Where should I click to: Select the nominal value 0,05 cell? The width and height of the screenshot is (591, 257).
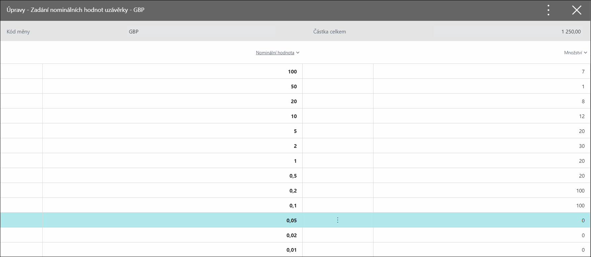pyautogui.click(x=172, y=220)
